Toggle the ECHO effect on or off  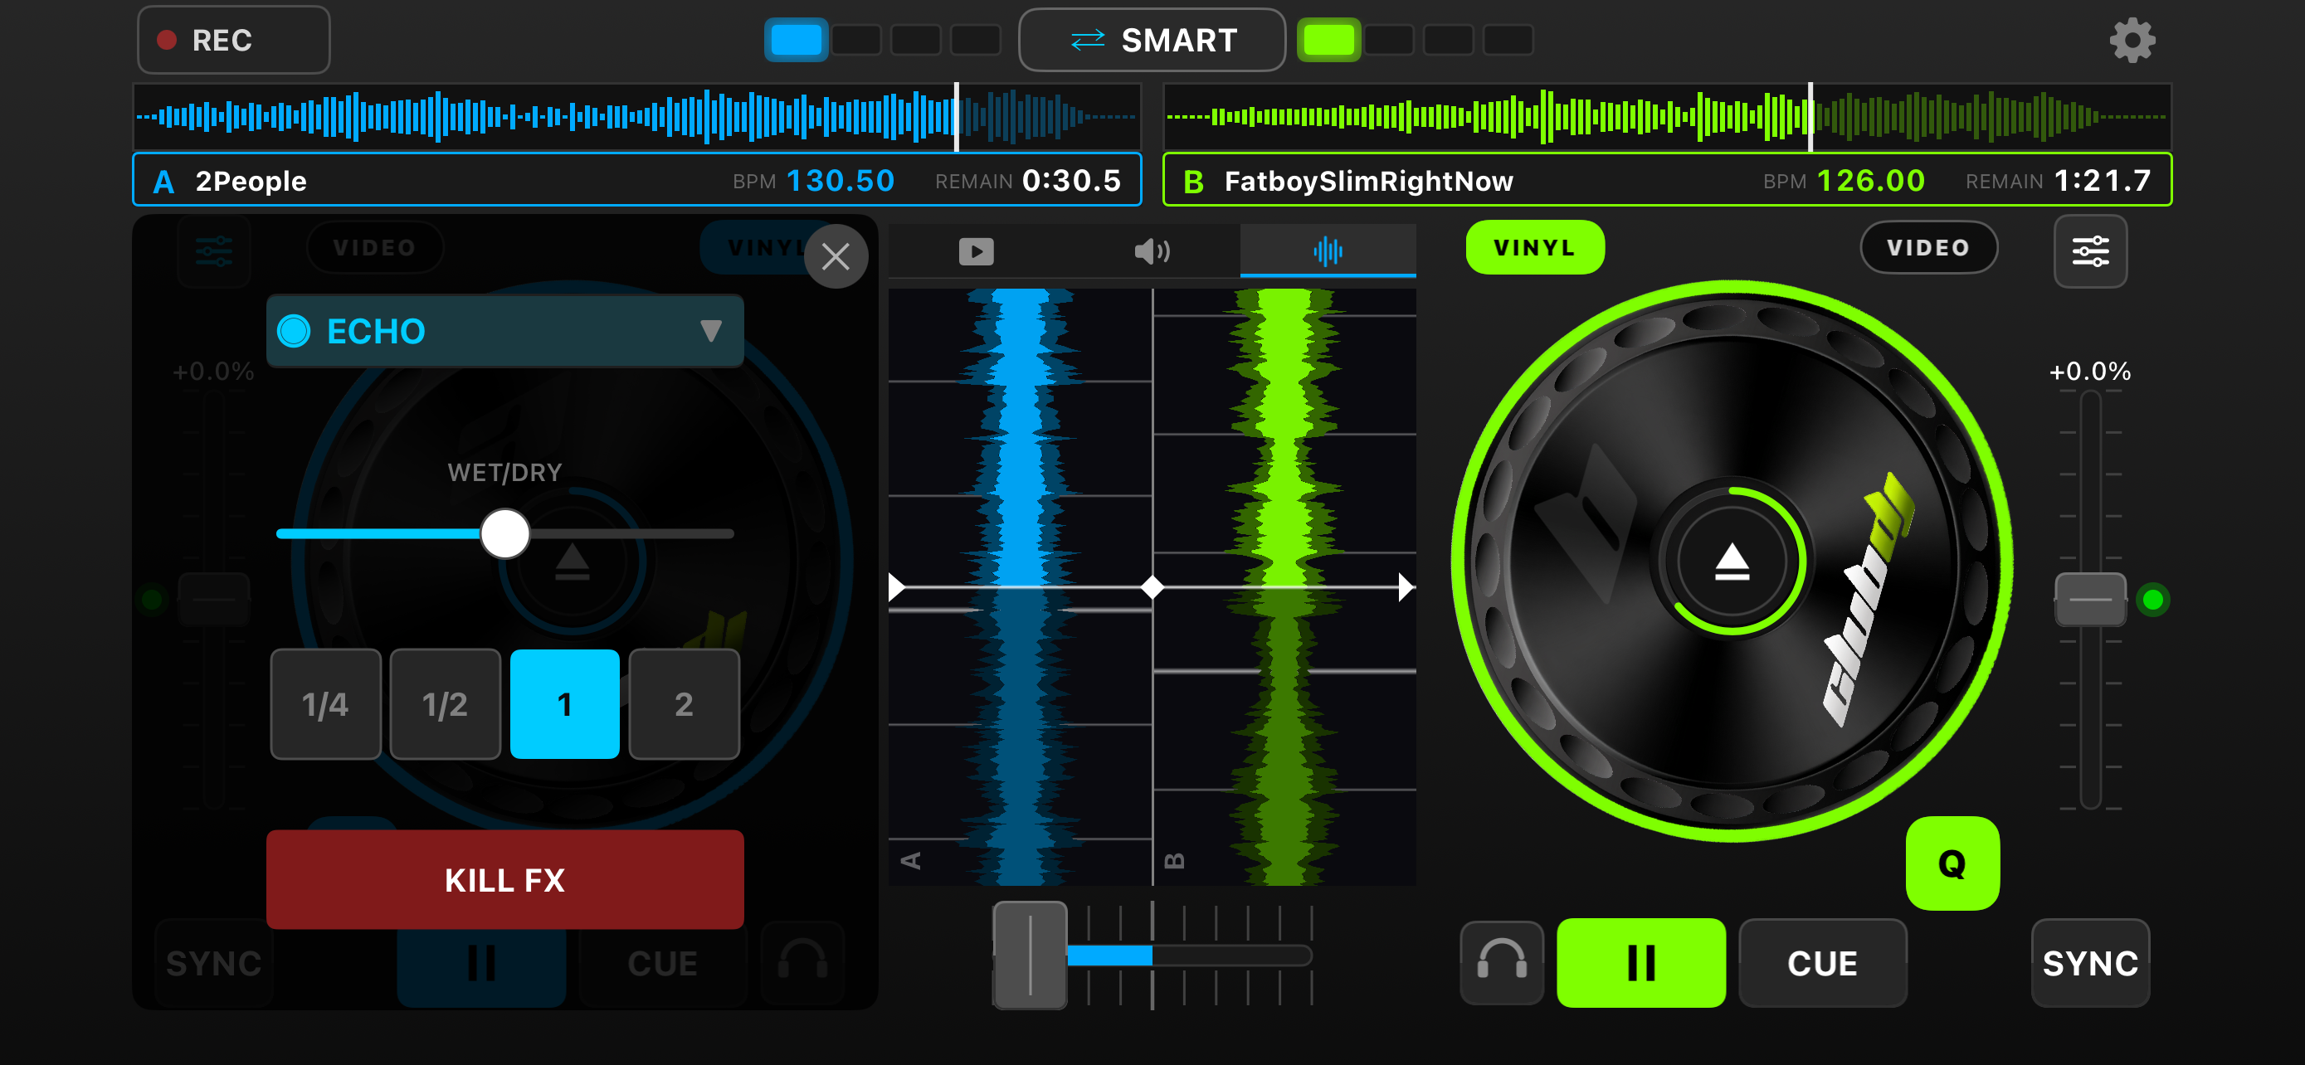click(x=294, y=331)
